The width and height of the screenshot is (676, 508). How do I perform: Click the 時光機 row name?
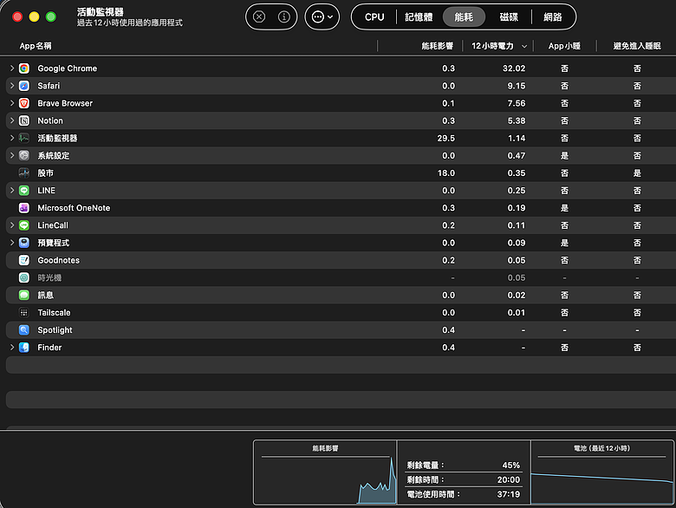(49, 277)
